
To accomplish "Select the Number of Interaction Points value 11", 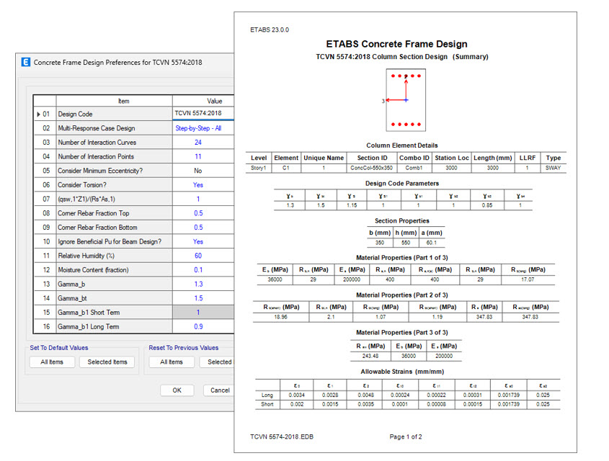I will pyautogui.click(x=198, y=156).
